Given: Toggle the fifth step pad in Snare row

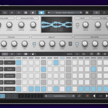Looking at the screenshot, I should [43, 69].
